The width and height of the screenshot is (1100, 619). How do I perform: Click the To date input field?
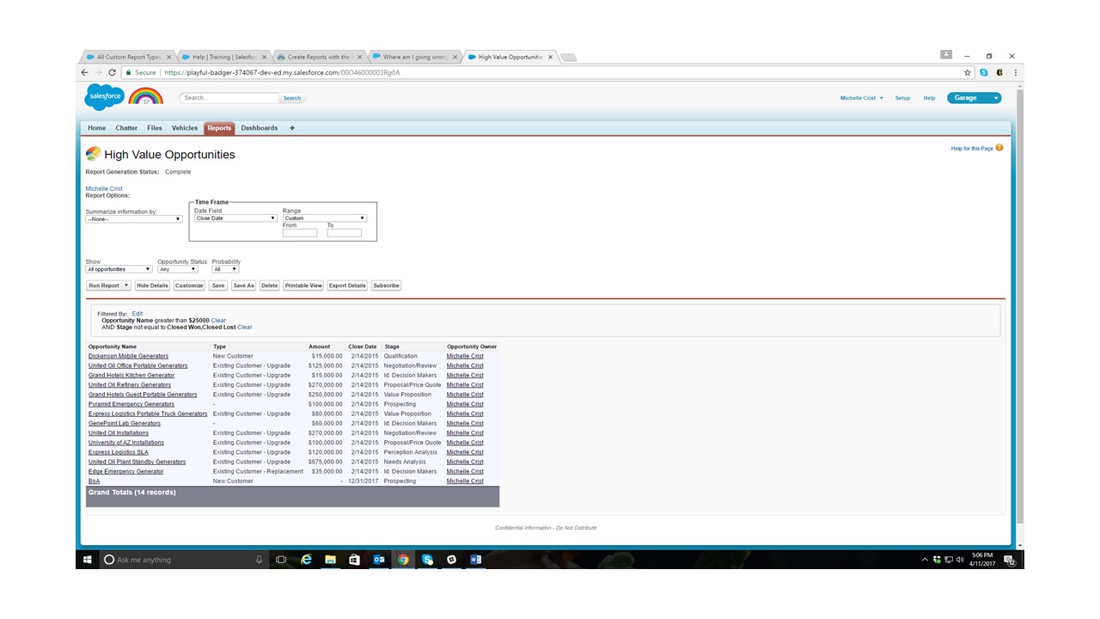point(345,233)
